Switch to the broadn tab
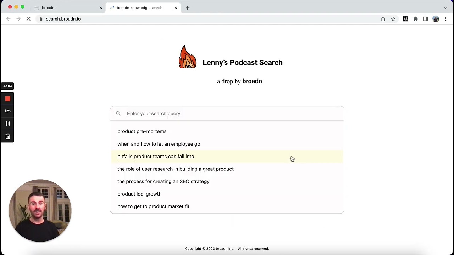The image size is (454, 255). [68, 8]
